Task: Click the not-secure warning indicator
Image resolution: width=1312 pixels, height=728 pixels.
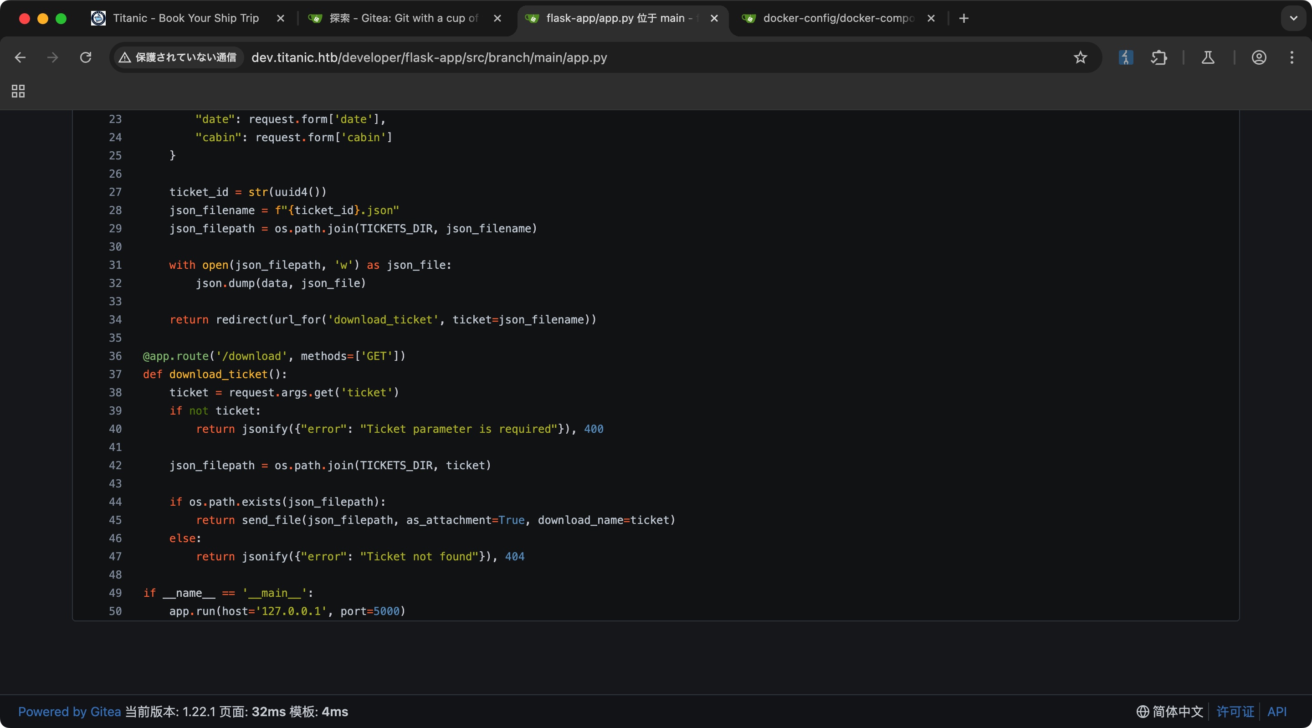Action: 178,57
